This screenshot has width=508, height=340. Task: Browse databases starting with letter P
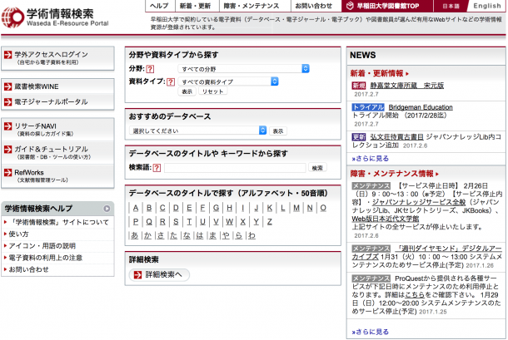point(136,222)
